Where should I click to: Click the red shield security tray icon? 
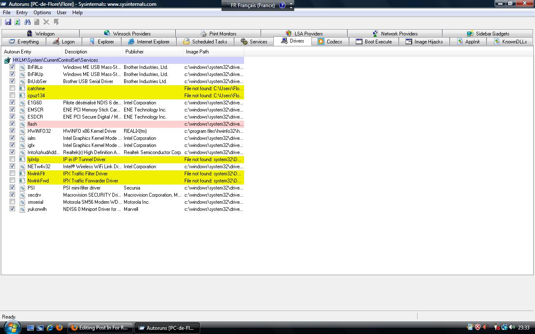point(478,327)
